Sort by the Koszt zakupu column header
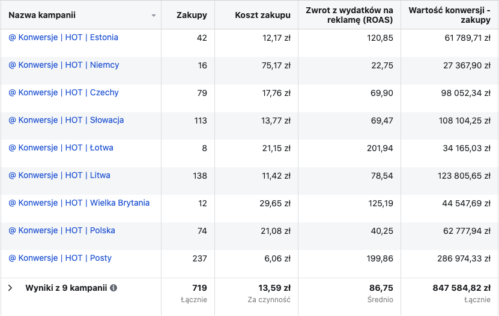The width and height of the screenshot is (499, 316). [x=262, y=15]
